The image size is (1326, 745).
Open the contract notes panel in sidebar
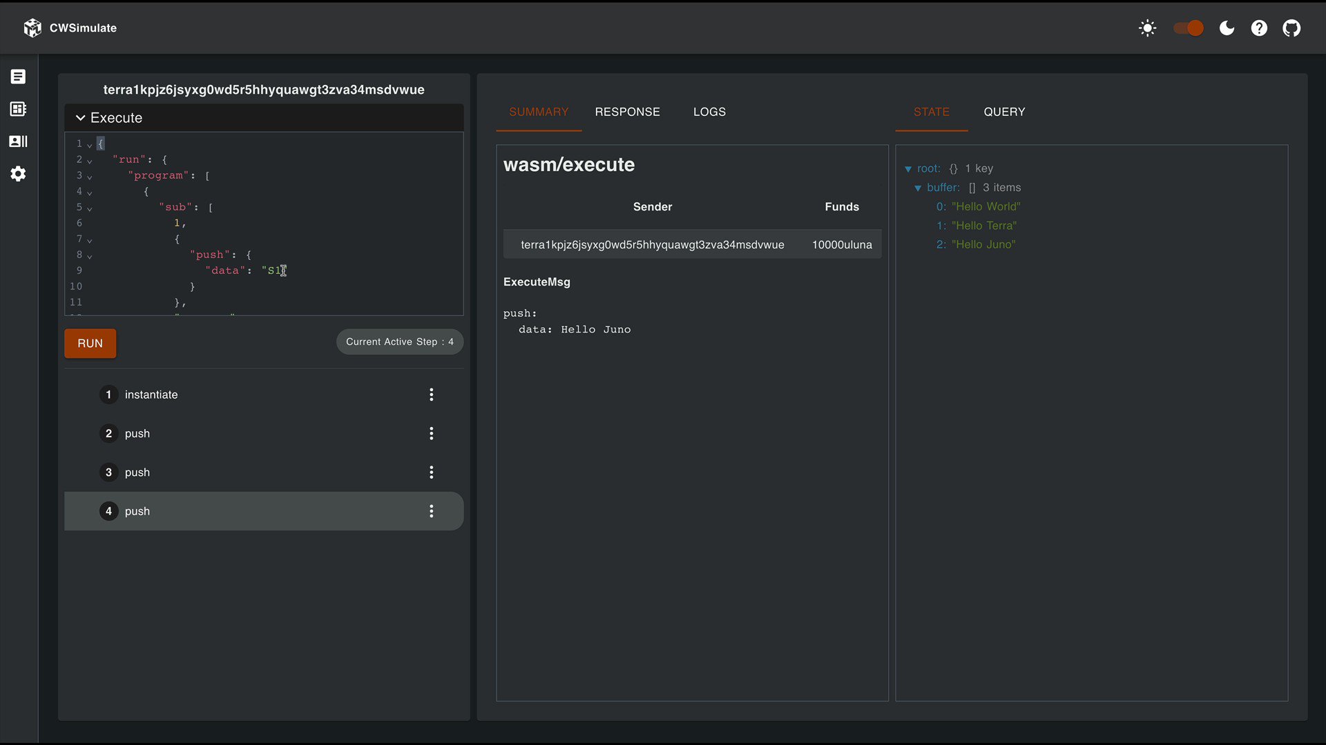pyautogui.click(x=18, y=77)
